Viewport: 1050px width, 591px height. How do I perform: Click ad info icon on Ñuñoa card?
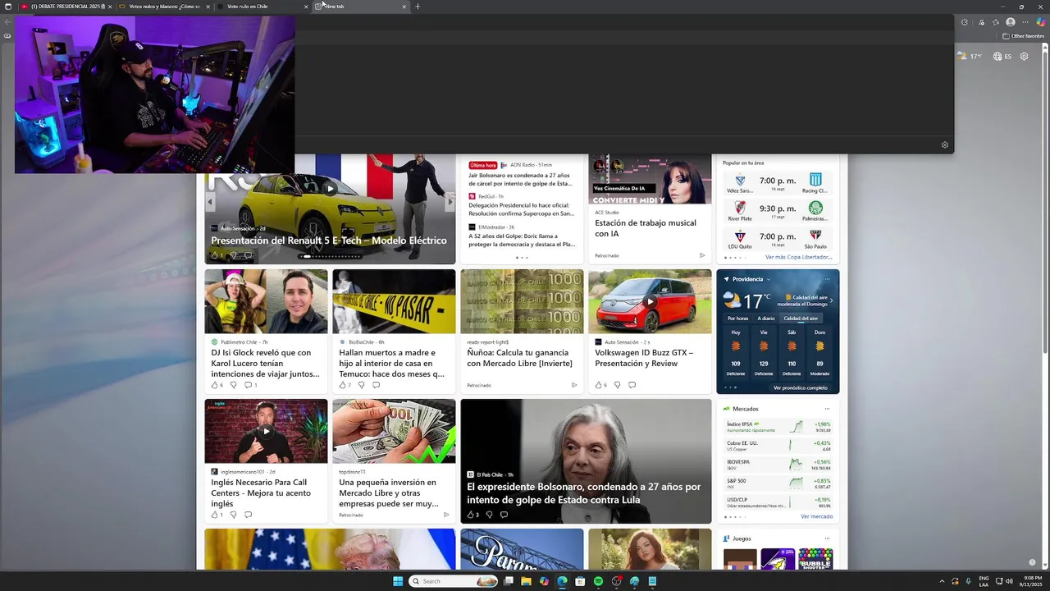pos(574,385)
